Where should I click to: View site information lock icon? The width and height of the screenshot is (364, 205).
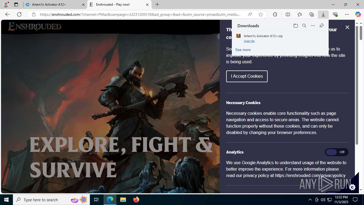tap(34, 14)
